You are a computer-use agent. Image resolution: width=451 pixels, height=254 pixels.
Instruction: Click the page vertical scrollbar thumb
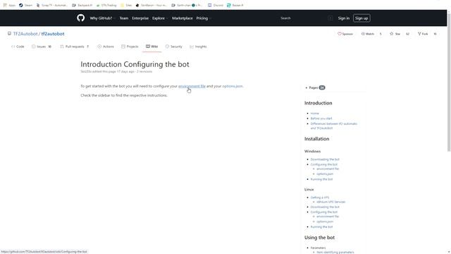pyautogui.click(x=449, y=82)
